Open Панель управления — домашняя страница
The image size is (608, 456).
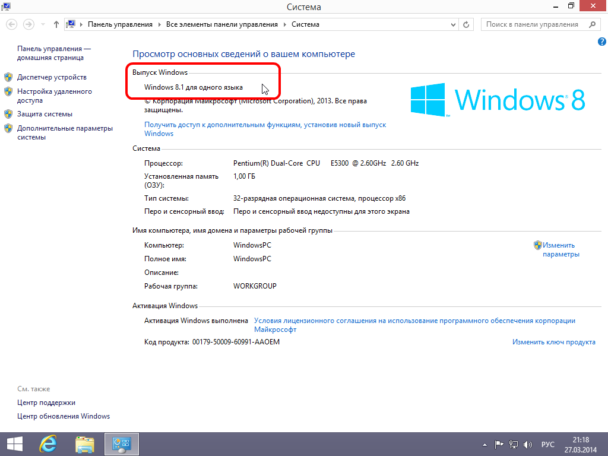tap(53, 53)
